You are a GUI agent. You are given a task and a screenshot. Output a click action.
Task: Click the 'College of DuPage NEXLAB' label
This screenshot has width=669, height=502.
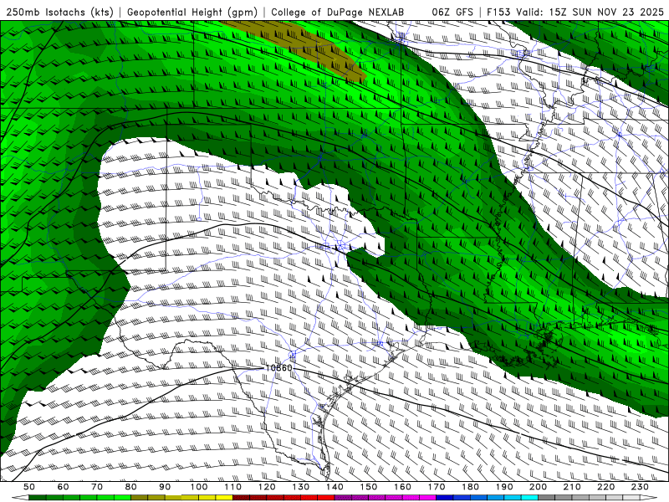338,12
